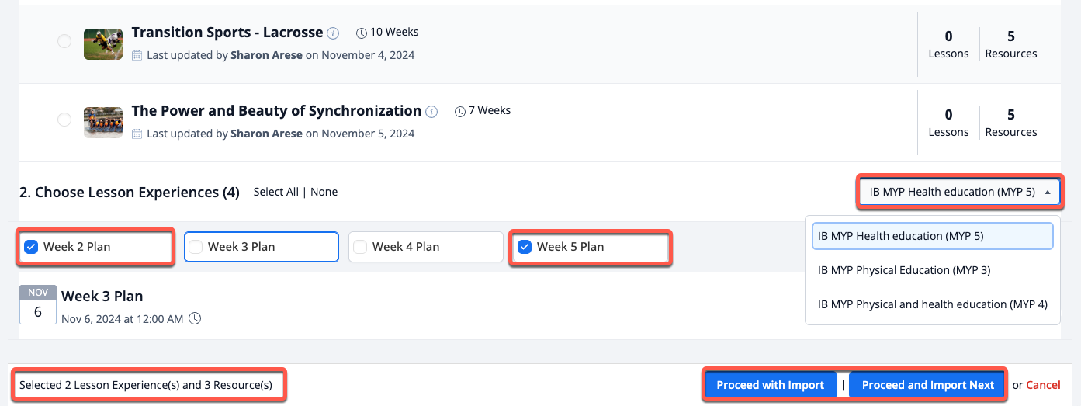Collapse the IB MYP Health education dropdown

[958, 192]
